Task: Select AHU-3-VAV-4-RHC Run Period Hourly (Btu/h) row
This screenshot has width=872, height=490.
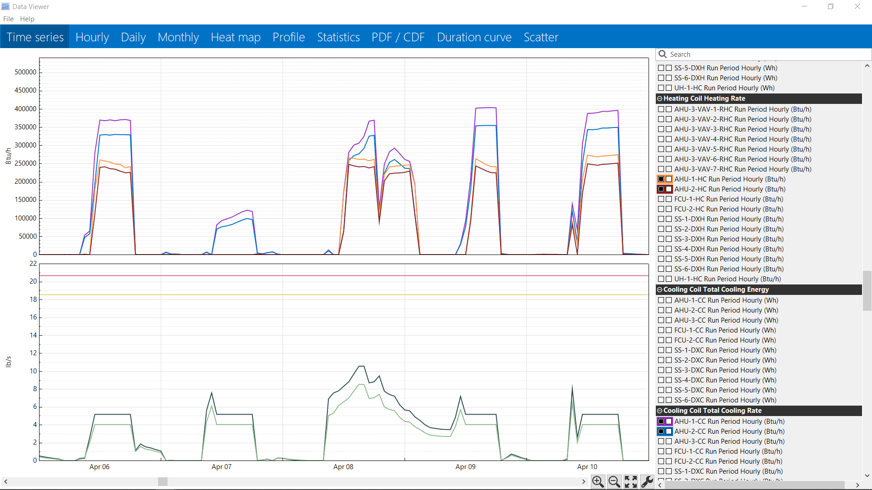Action: pos(759,139)
